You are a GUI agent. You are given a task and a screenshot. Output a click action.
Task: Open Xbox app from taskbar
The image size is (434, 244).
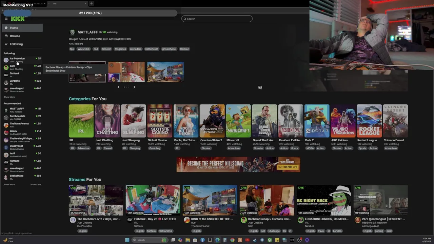click(x=270, y=240)
